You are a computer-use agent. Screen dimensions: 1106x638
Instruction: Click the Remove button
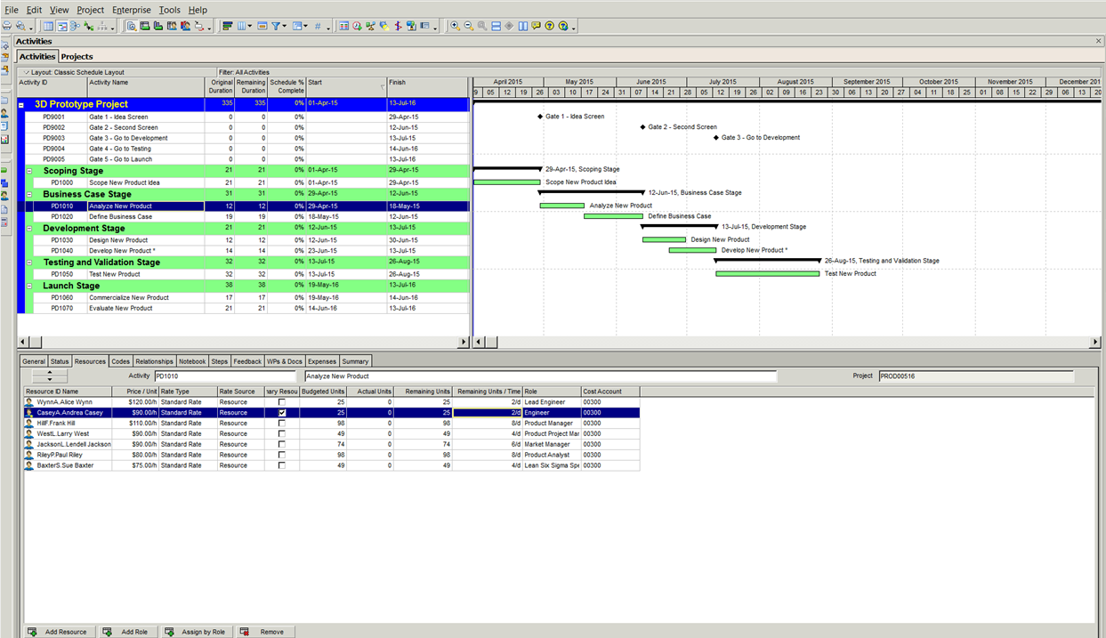(263, 632)
